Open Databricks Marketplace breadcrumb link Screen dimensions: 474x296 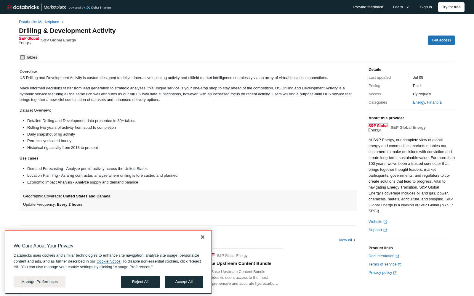click(39, 22)
